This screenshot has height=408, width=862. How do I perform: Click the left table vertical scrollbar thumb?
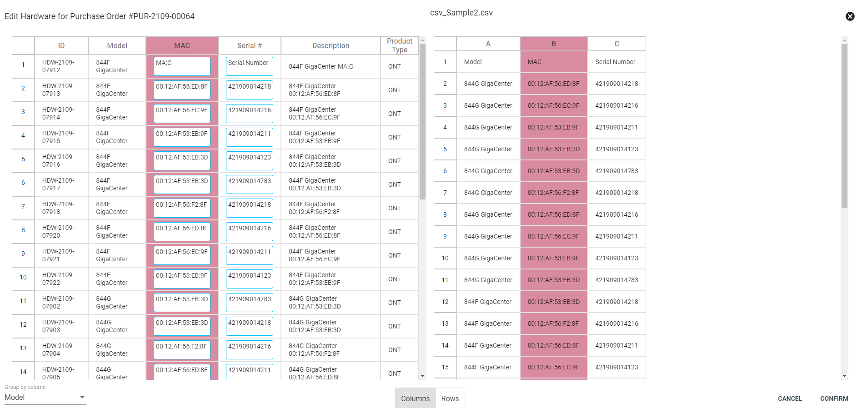422,122
